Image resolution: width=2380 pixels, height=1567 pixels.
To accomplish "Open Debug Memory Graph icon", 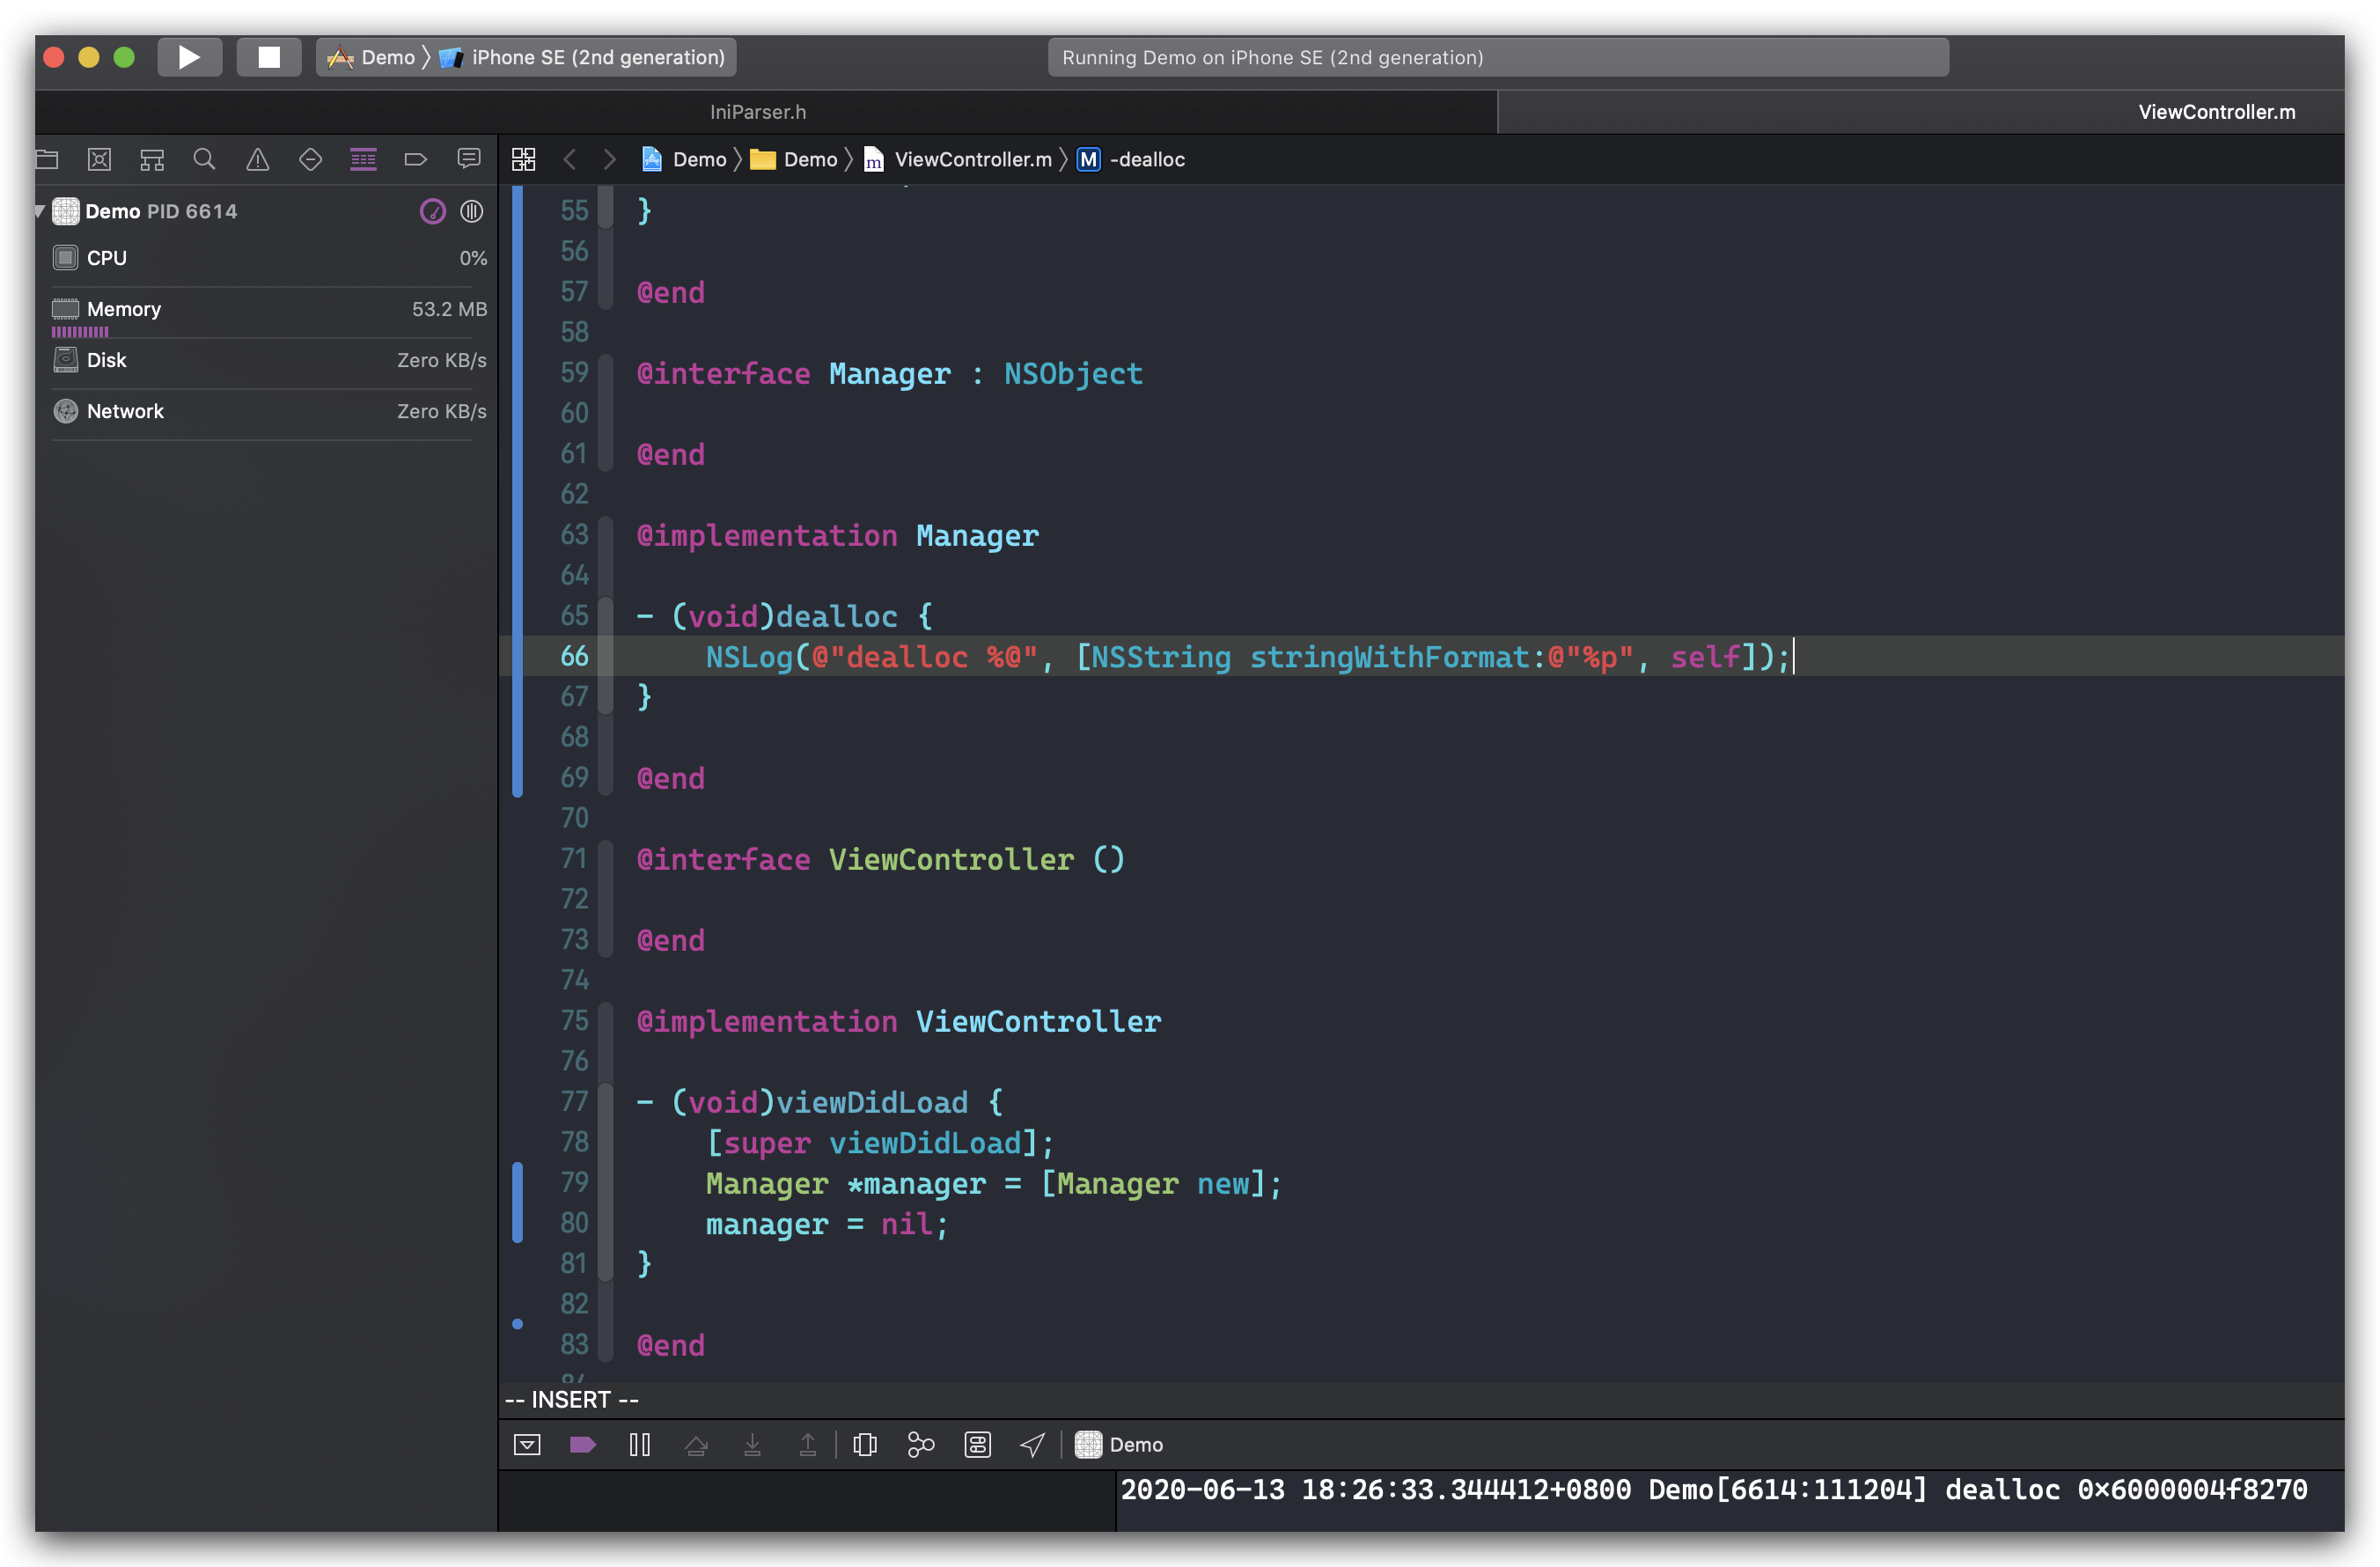I will 920,1444.
